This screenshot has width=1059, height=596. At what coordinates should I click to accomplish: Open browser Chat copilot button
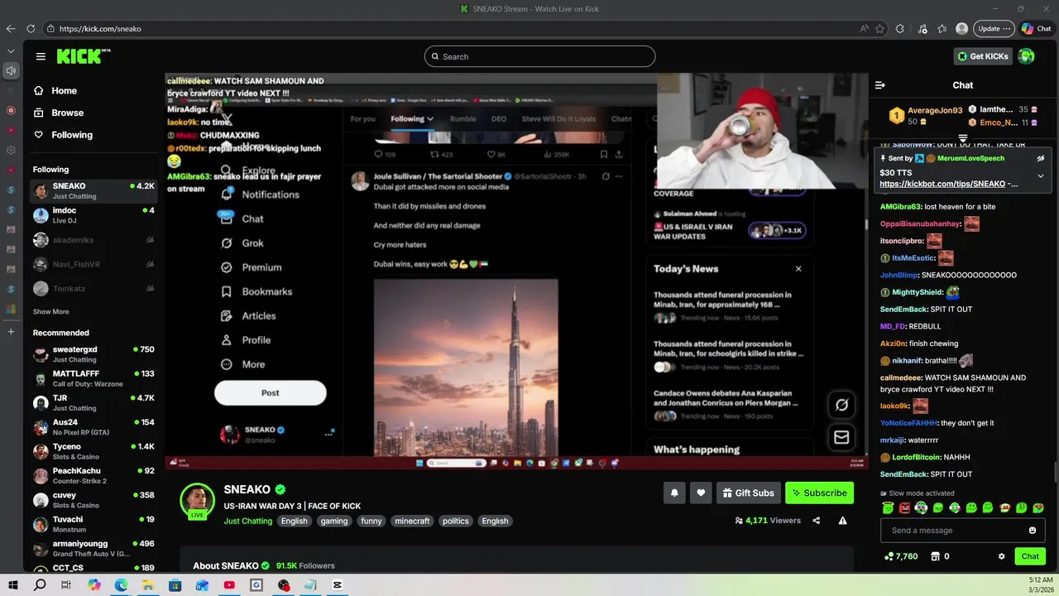pos(1037,28)
